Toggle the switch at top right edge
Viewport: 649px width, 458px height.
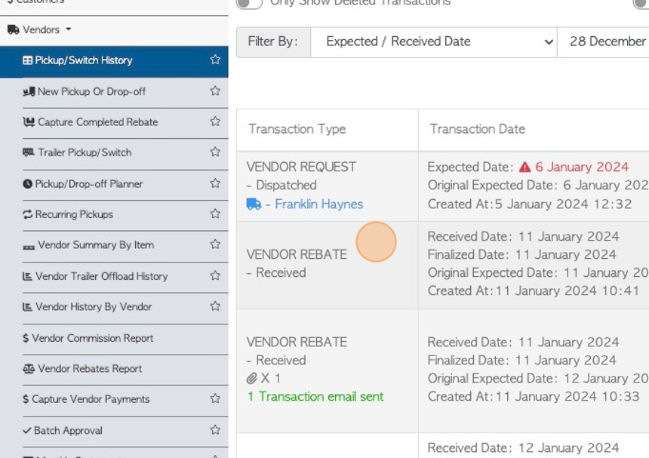641,3
